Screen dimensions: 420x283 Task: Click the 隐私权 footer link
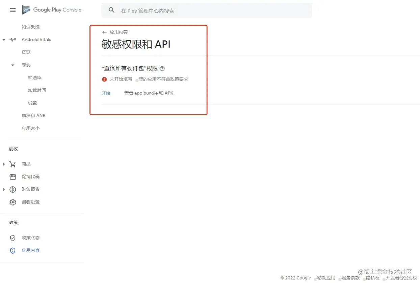(x=372, y=278)
